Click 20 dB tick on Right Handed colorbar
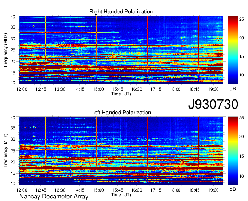 (x=241, y=38)
